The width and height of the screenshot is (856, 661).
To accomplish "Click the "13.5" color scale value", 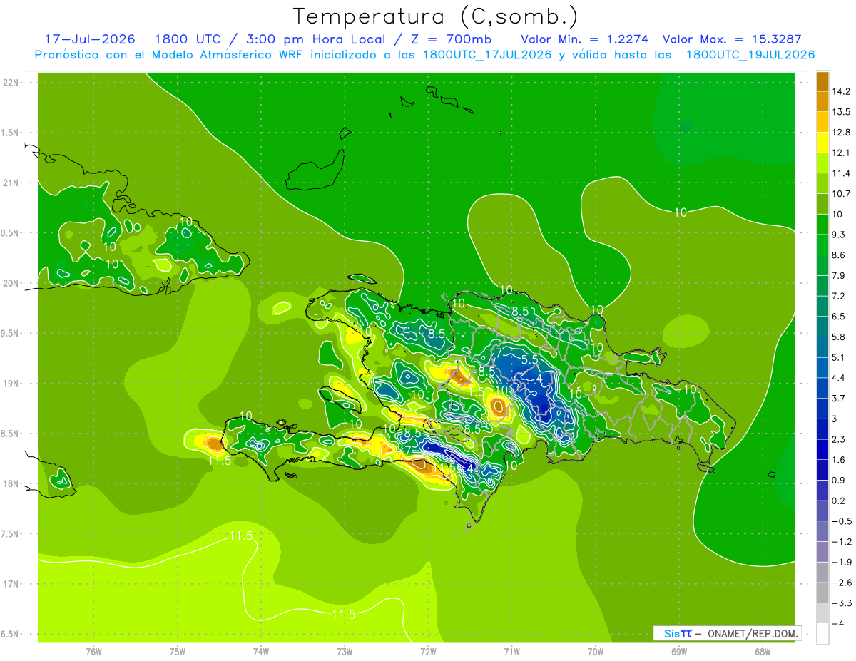I will (x=842, y=112).
